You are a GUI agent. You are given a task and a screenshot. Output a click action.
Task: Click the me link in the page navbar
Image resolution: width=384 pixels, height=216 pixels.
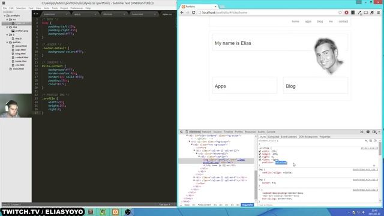coord(331,22)
